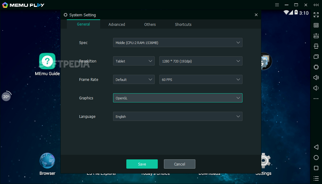Click the Multi-MEmu instance icon
Viewport: 322px width, 184px height.
(x=316, y=57)
